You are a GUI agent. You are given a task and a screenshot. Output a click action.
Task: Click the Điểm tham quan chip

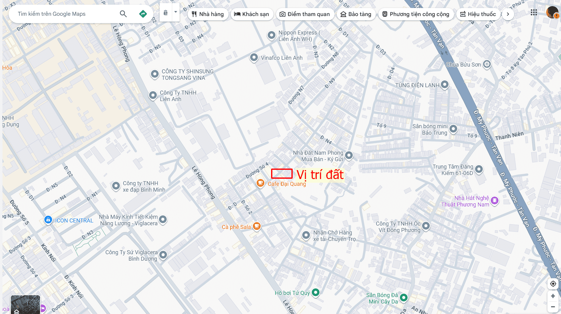point(305,14)
